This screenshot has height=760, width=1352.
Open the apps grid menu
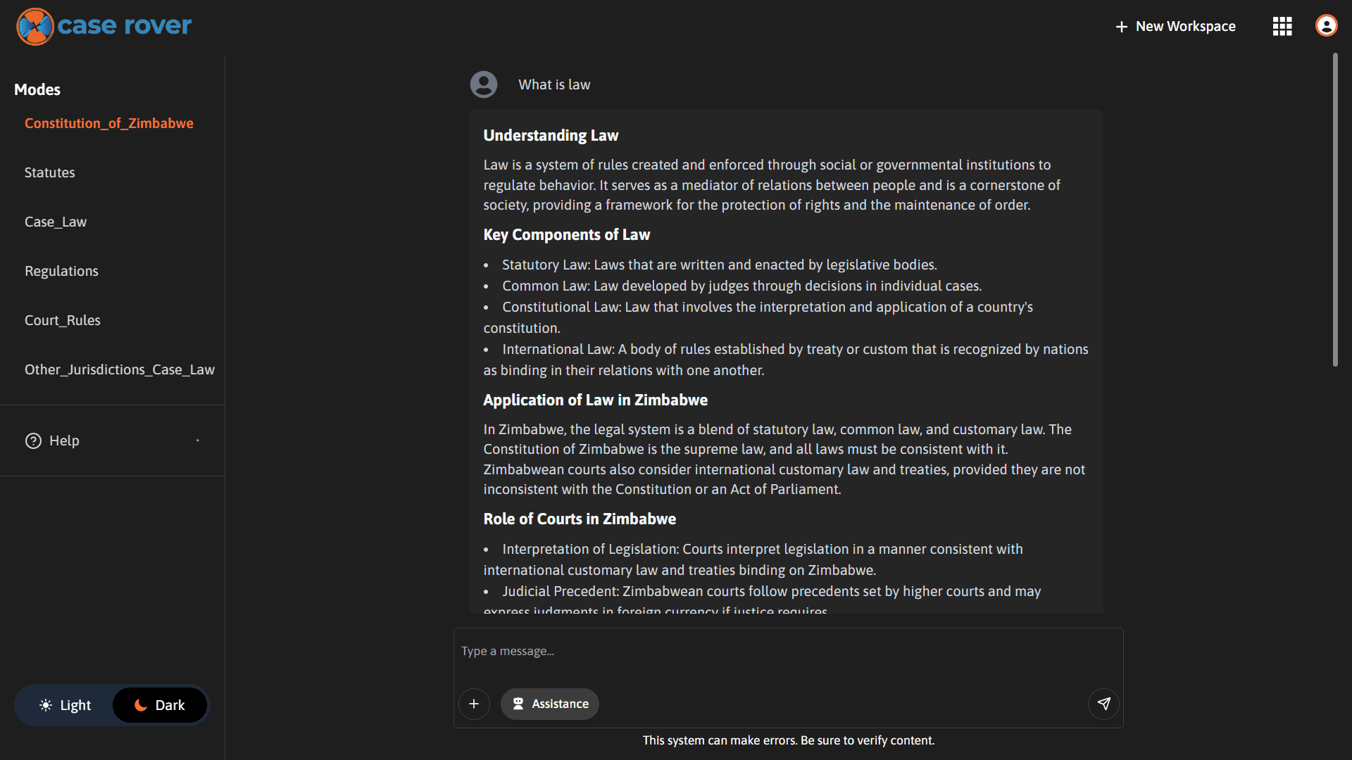(x=1282, y=27)
